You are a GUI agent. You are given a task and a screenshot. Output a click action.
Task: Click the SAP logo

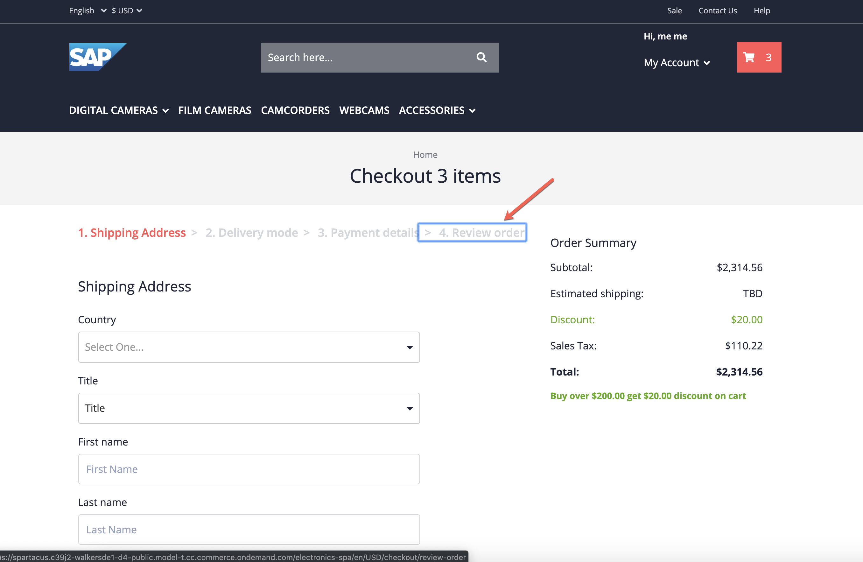click(98, 57)
